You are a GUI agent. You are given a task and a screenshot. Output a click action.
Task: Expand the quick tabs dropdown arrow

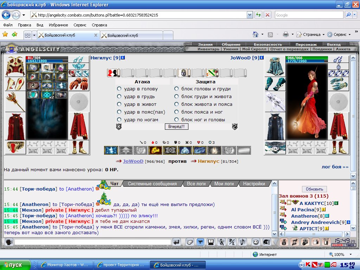34,36
